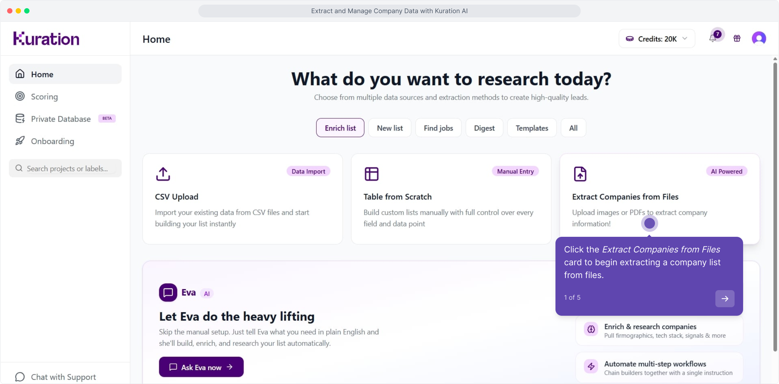Click the BETA badge
Image resolution: width=779 pixels, height=384 pixels.
pyautogui.click(x=107, y=118)
